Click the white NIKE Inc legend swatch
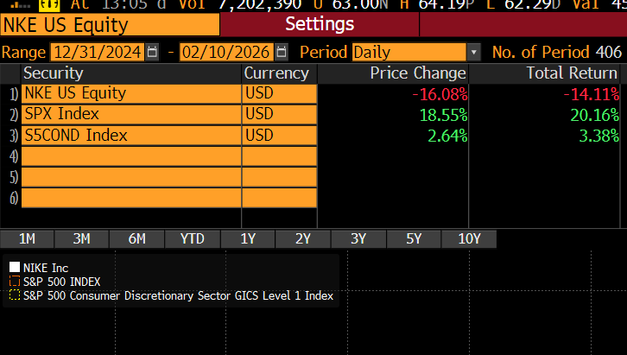This screenshot has width=627, height=355. tap(15, 267)
